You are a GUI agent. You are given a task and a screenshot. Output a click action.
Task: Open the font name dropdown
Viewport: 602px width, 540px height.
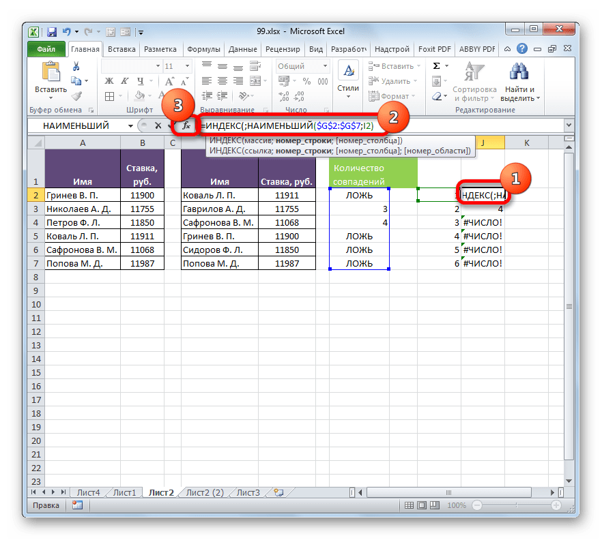158,66
